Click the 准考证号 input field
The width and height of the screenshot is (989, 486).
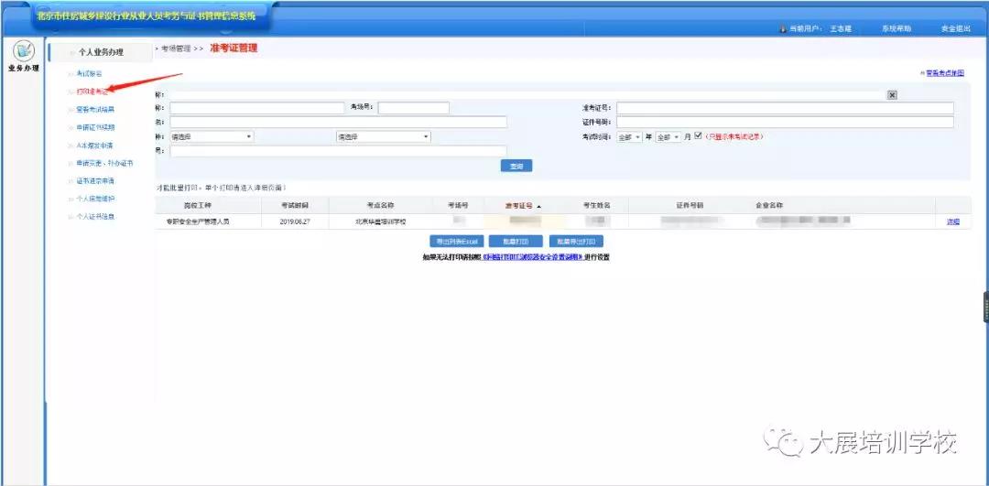785,108
